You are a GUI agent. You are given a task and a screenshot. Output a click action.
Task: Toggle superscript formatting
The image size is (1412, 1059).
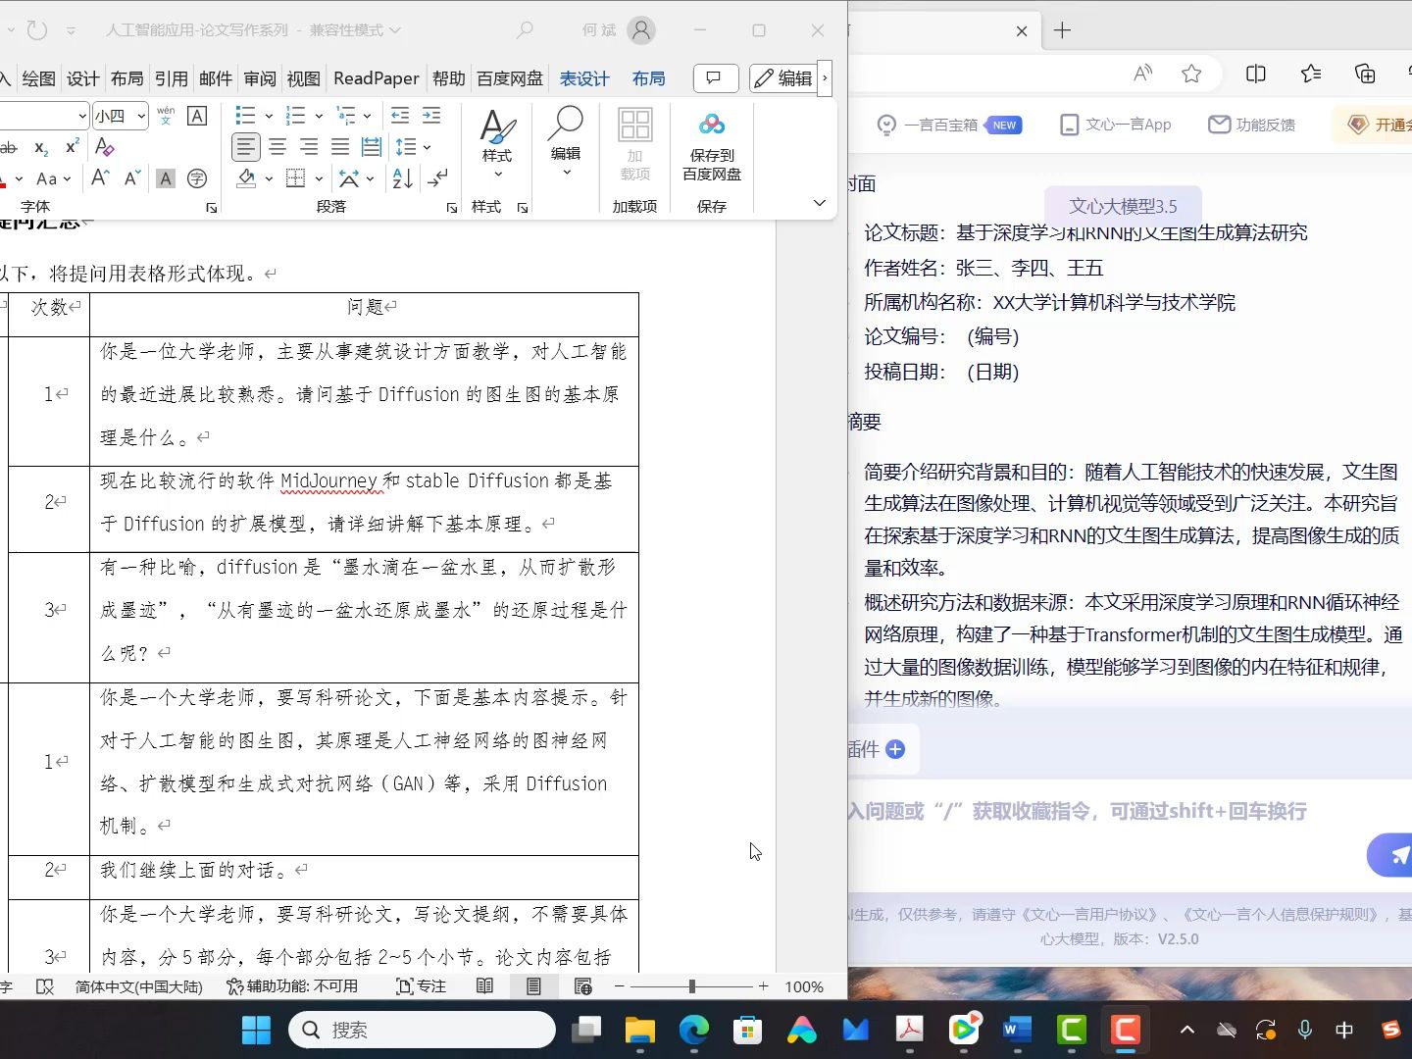(x=72, y=147)
